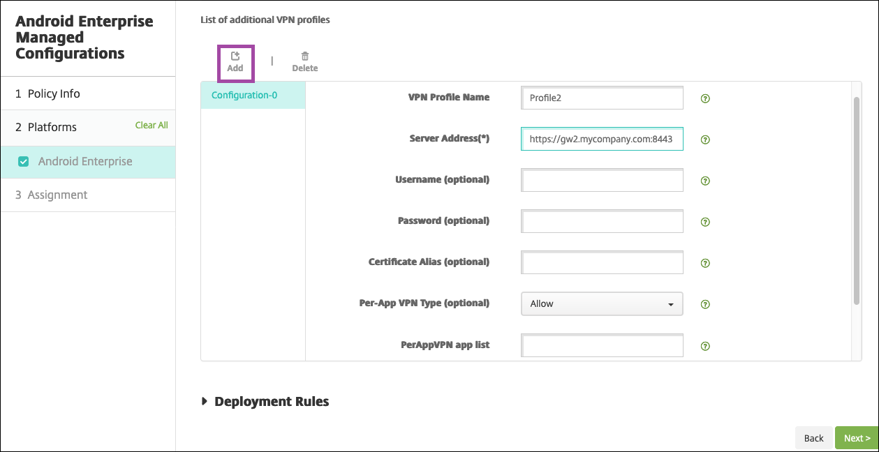Open help for PerAppVPN app list
Image resolution: width=879 pixels, height=452 pixels.
(705, 345)
